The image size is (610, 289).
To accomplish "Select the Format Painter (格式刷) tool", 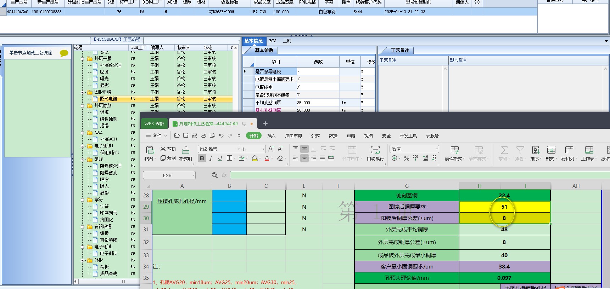I will coord(186,153).
